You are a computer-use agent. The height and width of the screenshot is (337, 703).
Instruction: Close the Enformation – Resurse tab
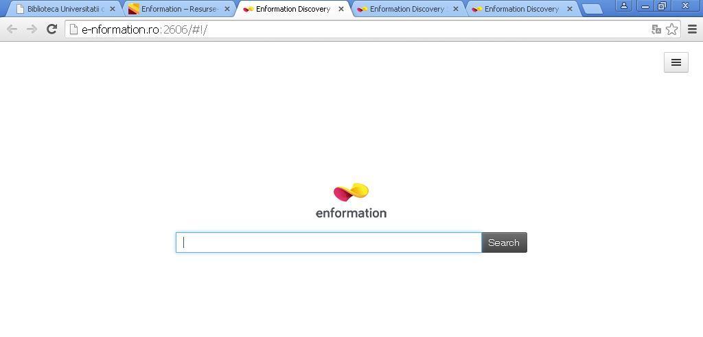click(x=227, y=9)
